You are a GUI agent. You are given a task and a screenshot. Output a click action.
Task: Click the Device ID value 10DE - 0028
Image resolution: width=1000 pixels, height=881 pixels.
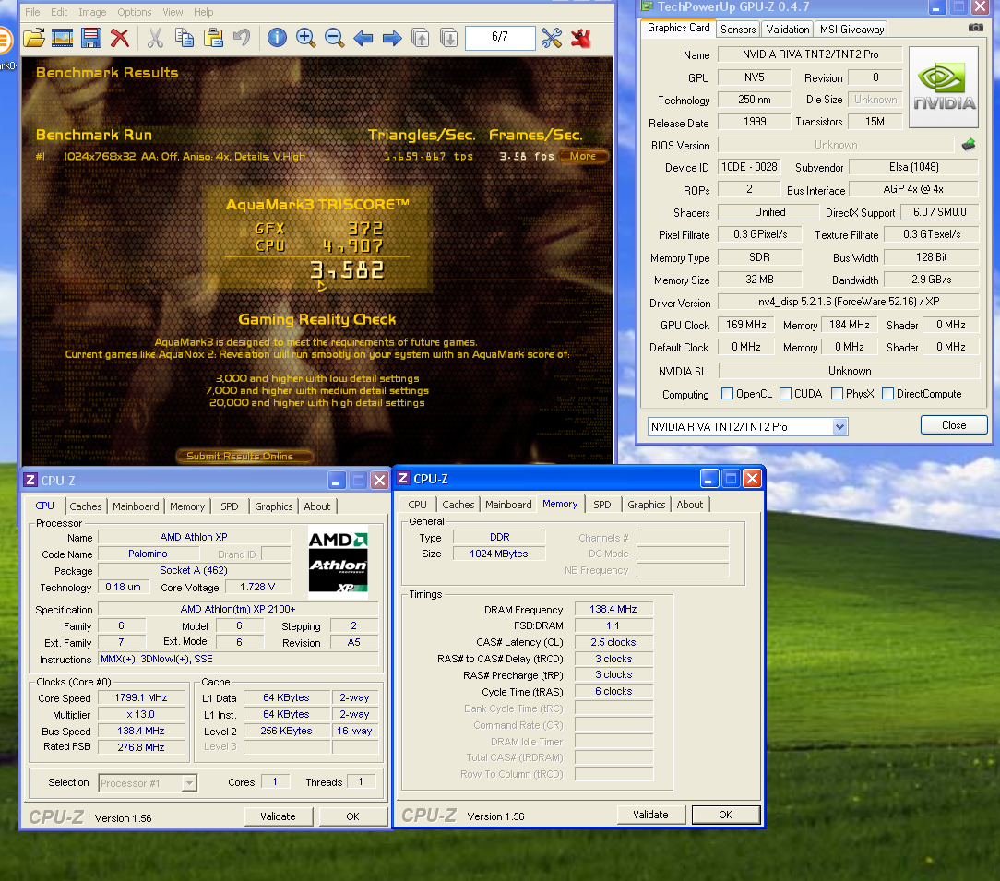pos(749,167)
